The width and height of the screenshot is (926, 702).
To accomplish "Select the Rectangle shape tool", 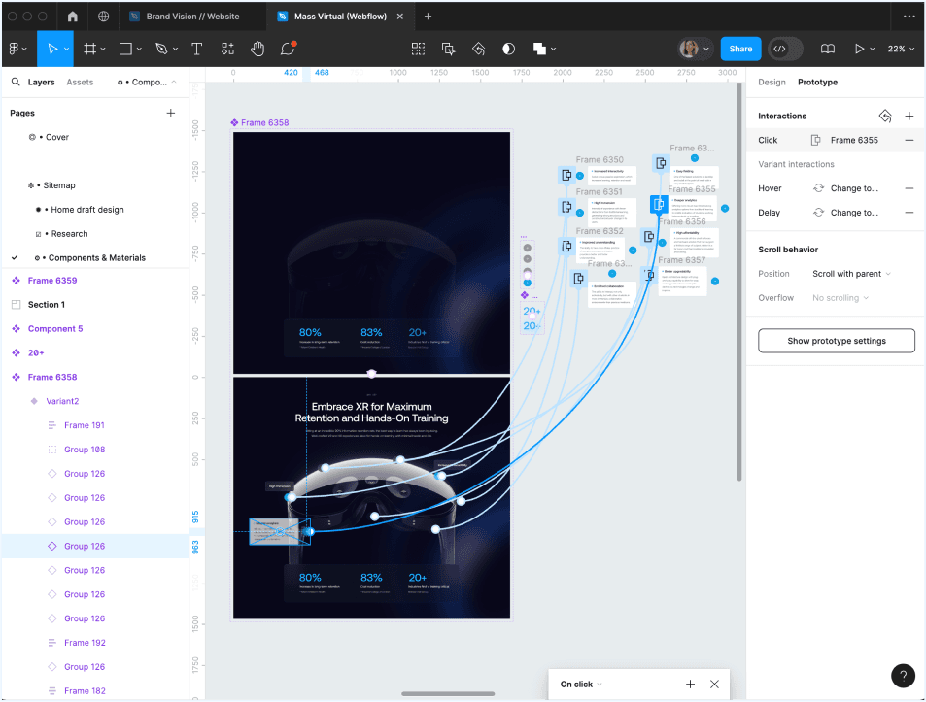I will click(x=125, y=49).
